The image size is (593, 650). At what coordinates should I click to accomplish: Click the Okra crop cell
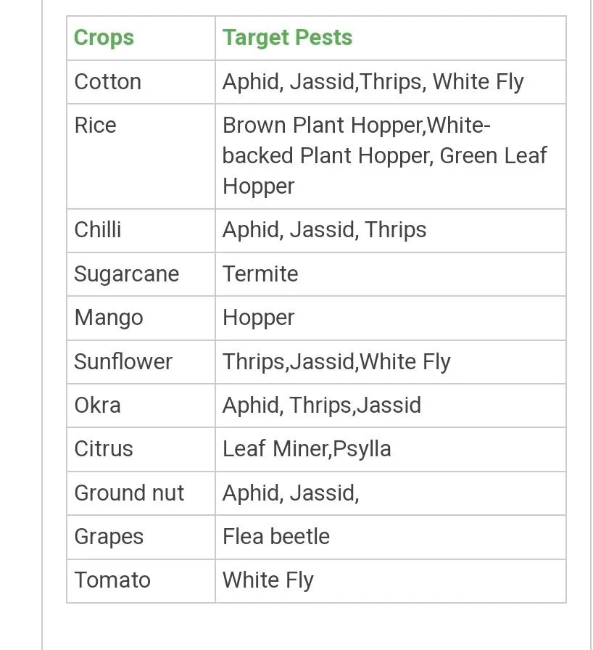pyautogui.click(x=98, y=405)
